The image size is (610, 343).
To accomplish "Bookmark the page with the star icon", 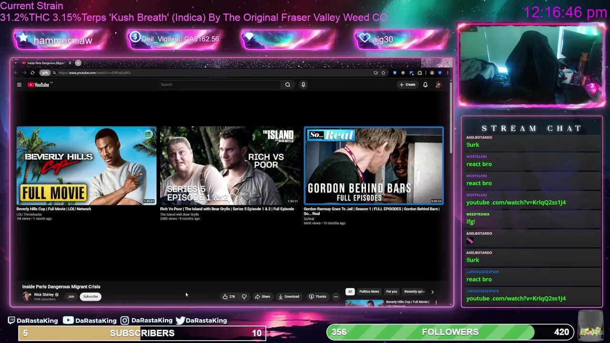I will [383, 73].
